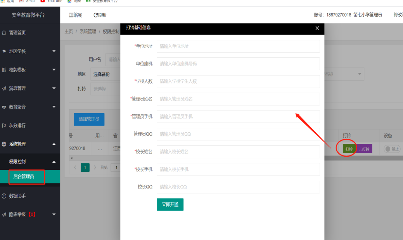The width and height of the screenshot is (403, 240).
Task: Click the 系统管理 breadcrumb link
Action: (x=88, y=31)
